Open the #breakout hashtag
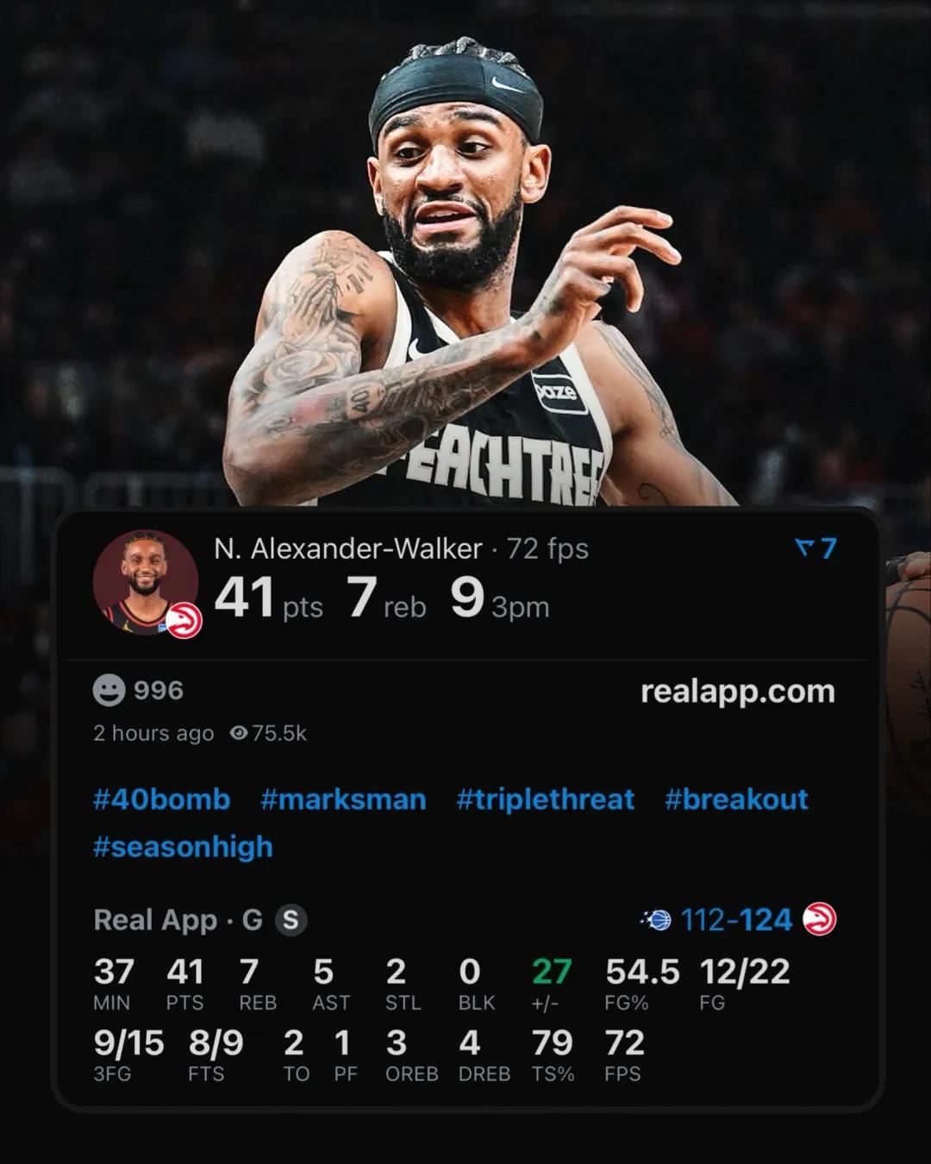This screenshot has width=931, height=1164. pos(736,799)
